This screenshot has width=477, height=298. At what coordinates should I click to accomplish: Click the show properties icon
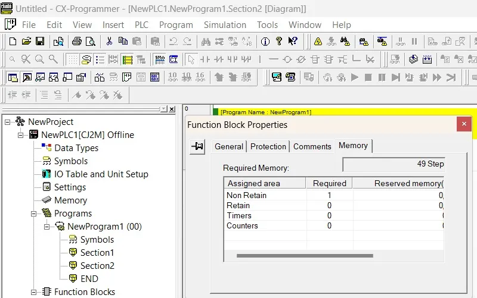[81, 77]
